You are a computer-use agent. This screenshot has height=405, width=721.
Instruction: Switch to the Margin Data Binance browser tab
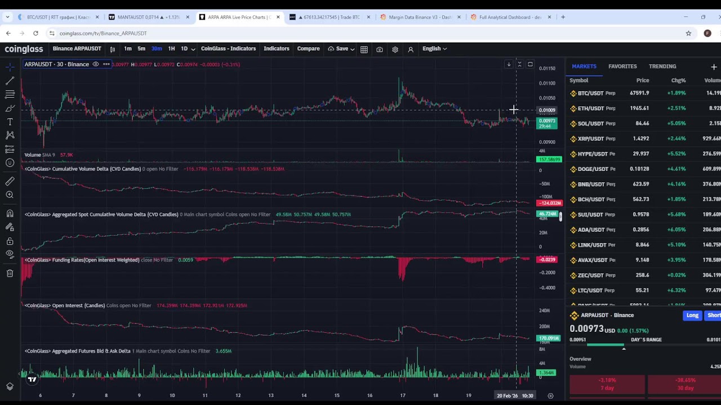(x=420, y=17)
